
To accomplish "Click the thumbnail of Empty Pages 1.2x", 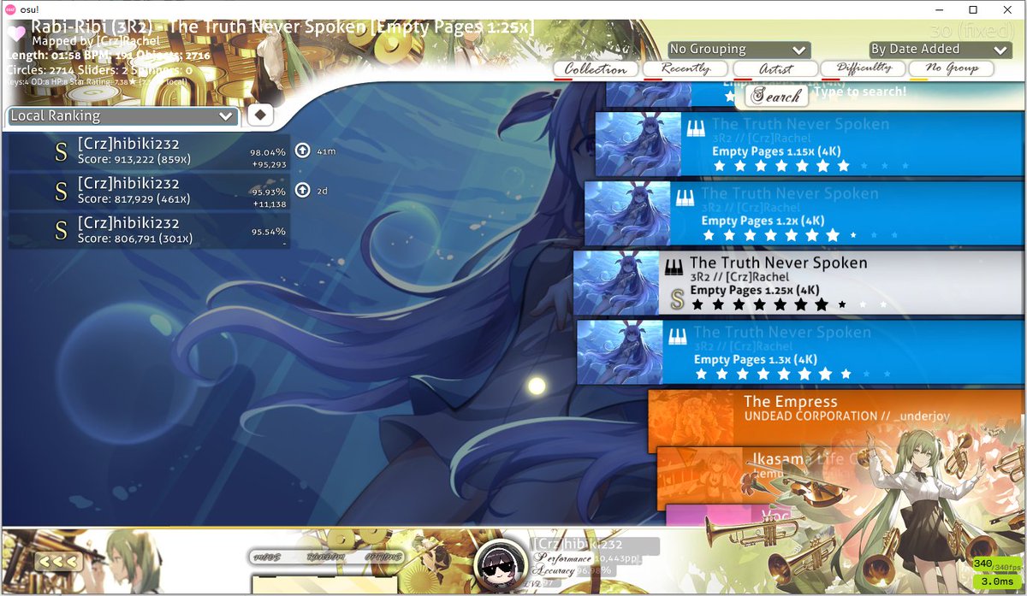I will [x=627, y=213].
